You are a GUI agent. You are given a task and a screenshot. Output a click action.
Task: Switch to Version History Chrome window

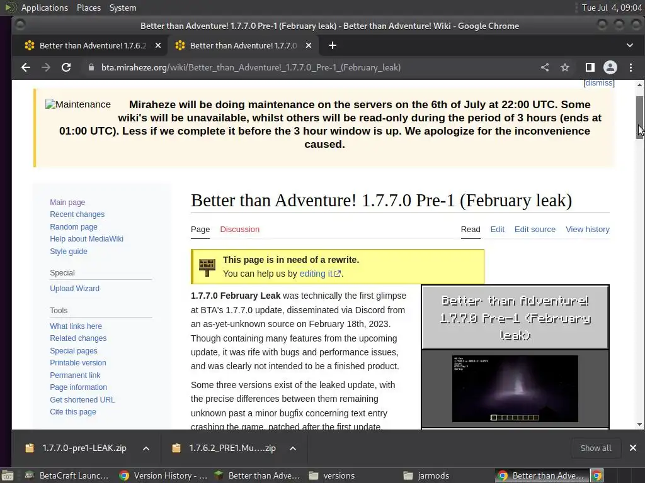(x=163, y=475)
